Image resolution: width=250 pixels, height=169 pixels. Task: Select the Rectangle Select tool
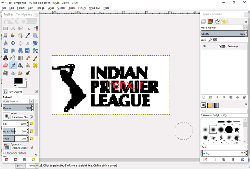point(6,28)
